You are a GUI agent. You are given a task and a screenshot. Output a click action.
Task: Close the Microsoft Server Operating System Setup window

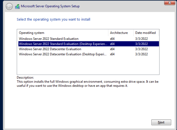pyautogui.click(x=170, y=3)
